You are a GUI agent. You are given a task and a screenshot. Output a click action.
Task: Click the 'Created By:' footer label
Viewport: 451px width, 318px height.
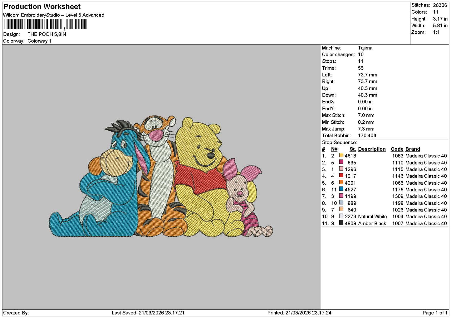[16, 313]
